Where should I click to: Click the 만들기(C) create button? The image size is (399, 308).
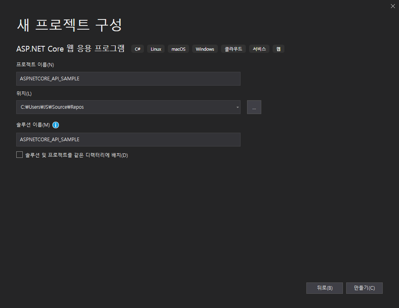click(364, 288)
